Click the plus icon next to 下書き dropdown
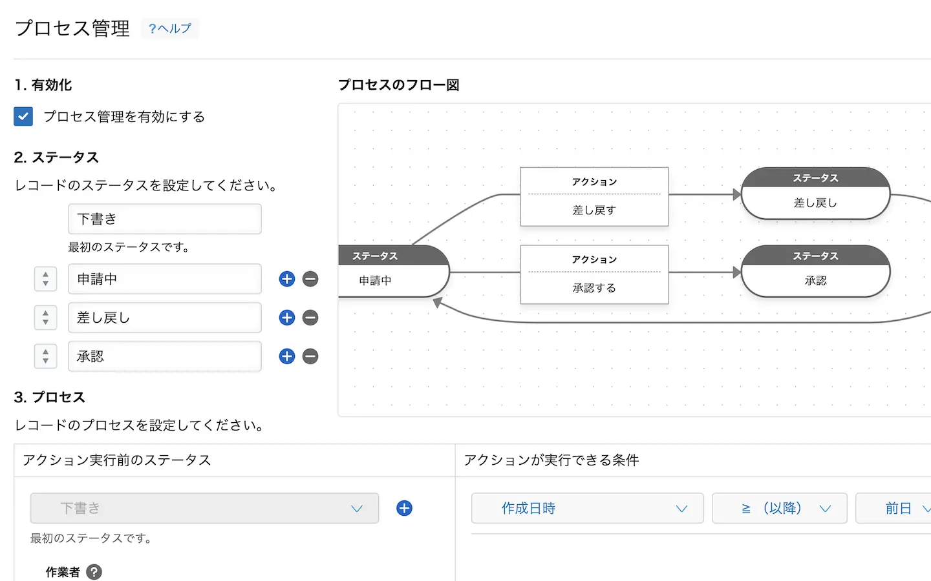This screenshot has height=581, width=931. tap(404, 508)
